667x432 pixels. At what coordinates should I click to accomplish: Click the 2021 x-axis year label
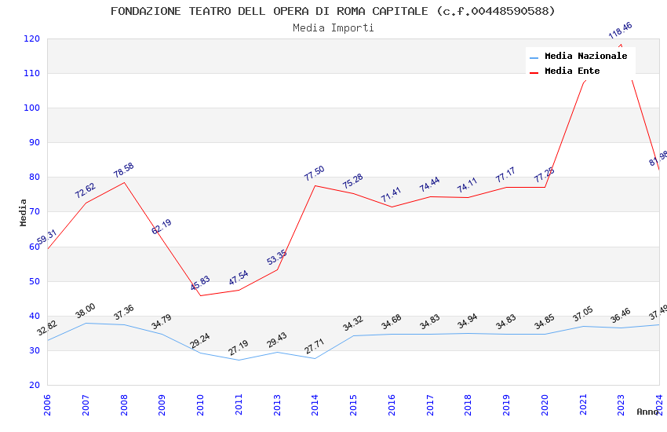point(583,405)
